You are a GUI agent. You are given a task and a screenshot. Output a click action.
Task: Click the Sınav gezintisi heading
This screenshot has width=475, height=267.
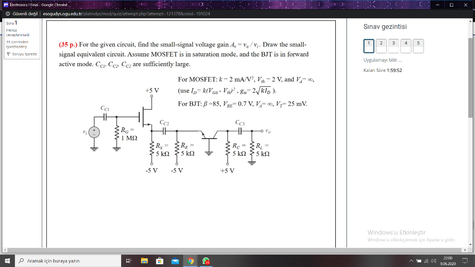pos(385,26)
